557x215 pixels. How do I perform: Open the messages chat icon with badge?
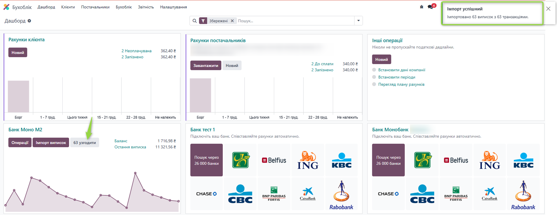point(431,7)
